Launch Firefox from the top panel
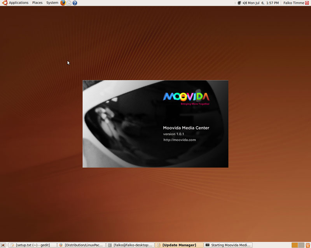Viewport: 311px width, 248px height. tap(63, 3)
